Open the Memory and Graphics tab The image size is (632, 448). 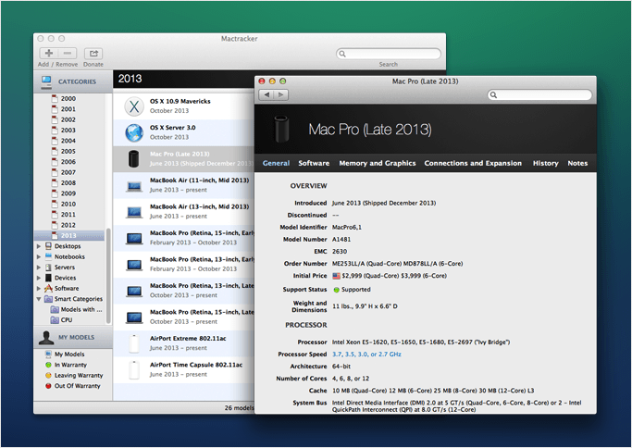(378, 163)
